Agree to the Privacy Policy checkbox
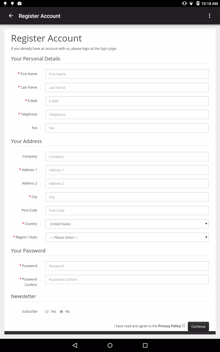This screenshot has width=220, height=352. [x=183, y=325]
